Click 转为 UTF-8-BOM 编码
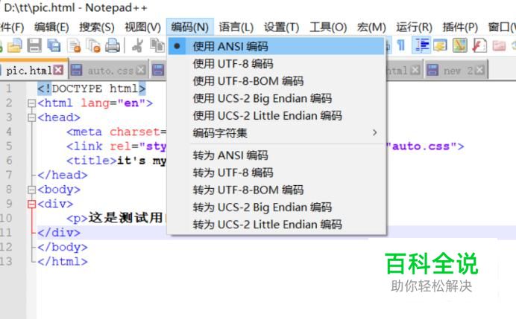The width and height of the screenshot is (516, 319). 276,190
